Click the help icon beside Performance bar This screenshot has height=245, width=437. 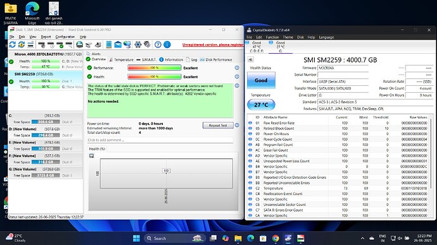point(237,68)
